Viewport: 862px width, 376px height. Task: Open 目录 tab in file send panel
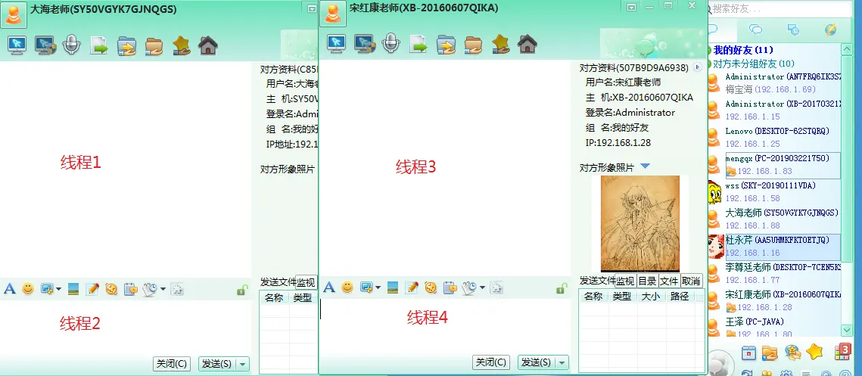pyautogui.click(x=647, y=281)
